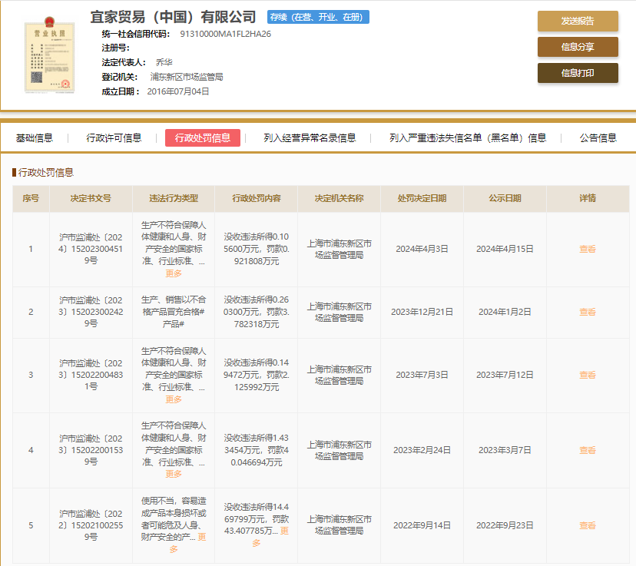Click the penalty text 没收违法所得1.433454万元

[x=257, y=444]
